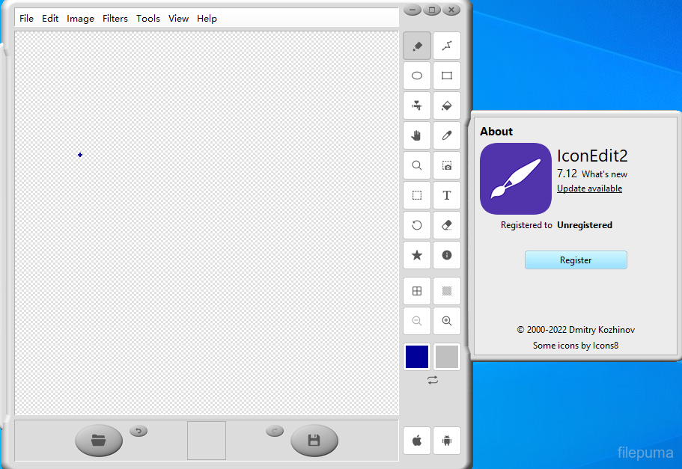Viewport: 682px width, 469px height.
Task: Choose the Ellipse shape tool
Action: click(417, 76)
